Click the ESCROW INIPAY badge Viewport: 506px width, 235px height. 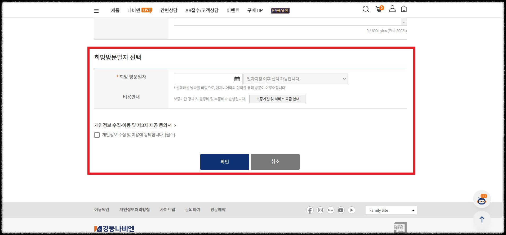[x=400, y=227]
